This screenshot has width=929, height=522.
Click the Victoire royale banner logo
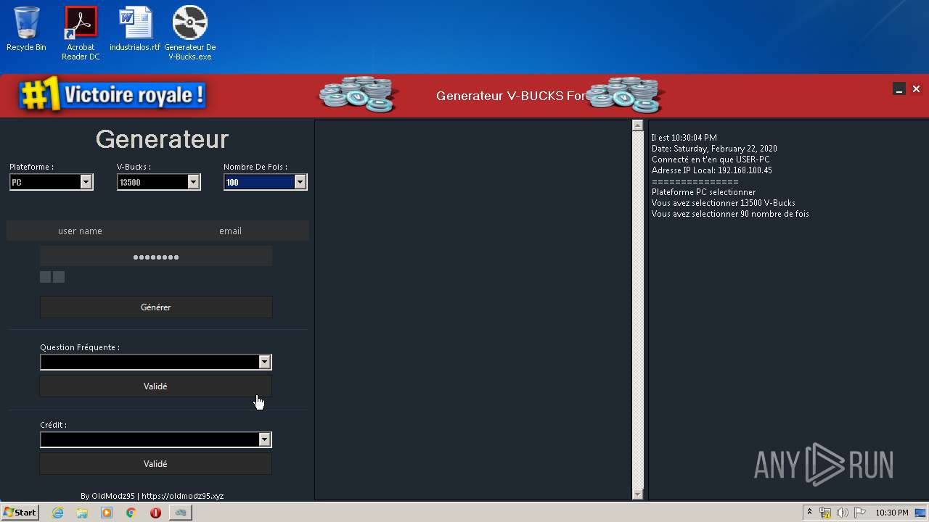coord(113,95)
